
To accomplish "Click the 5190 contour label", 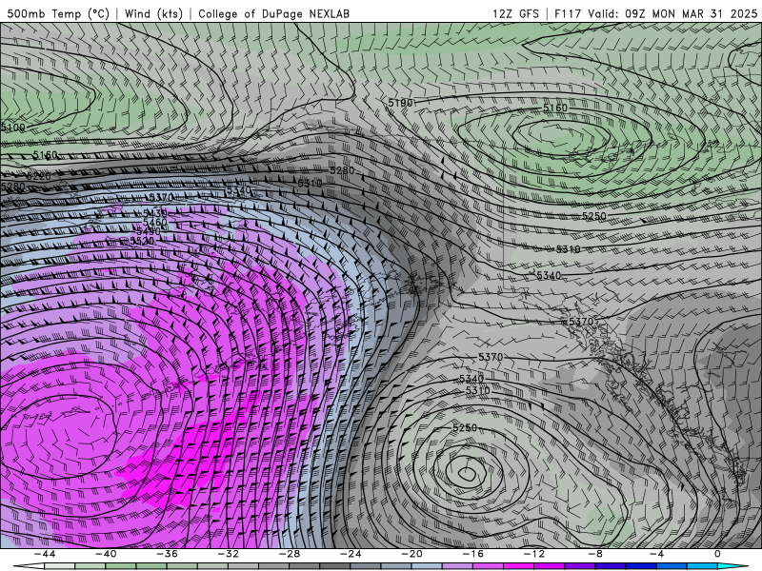I will click(x=400, y=103).
